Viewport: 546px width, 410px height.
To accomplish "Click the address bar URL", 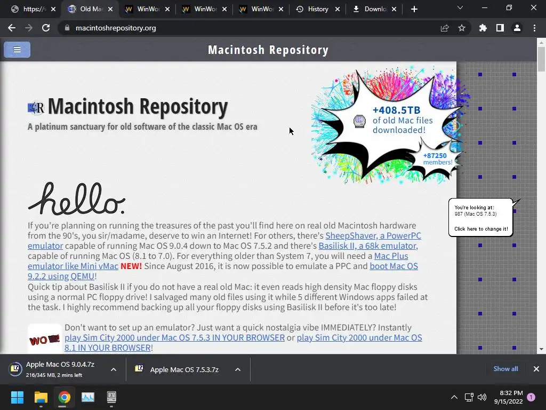I will pos(116,28).
